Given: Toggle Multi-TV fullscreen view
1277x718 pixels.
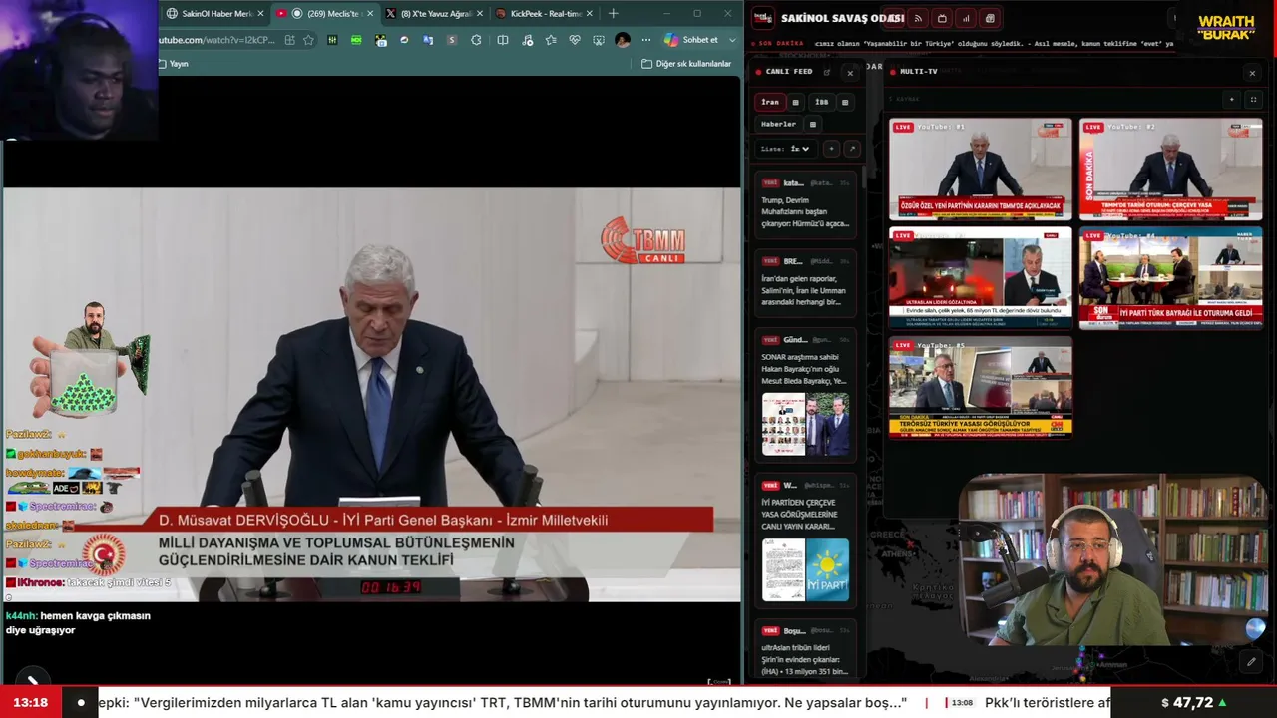Looking at the screenshot, I should coord(1253,100).
